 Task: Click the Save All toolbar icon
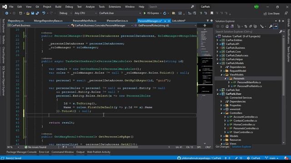(x=37, y=13)
